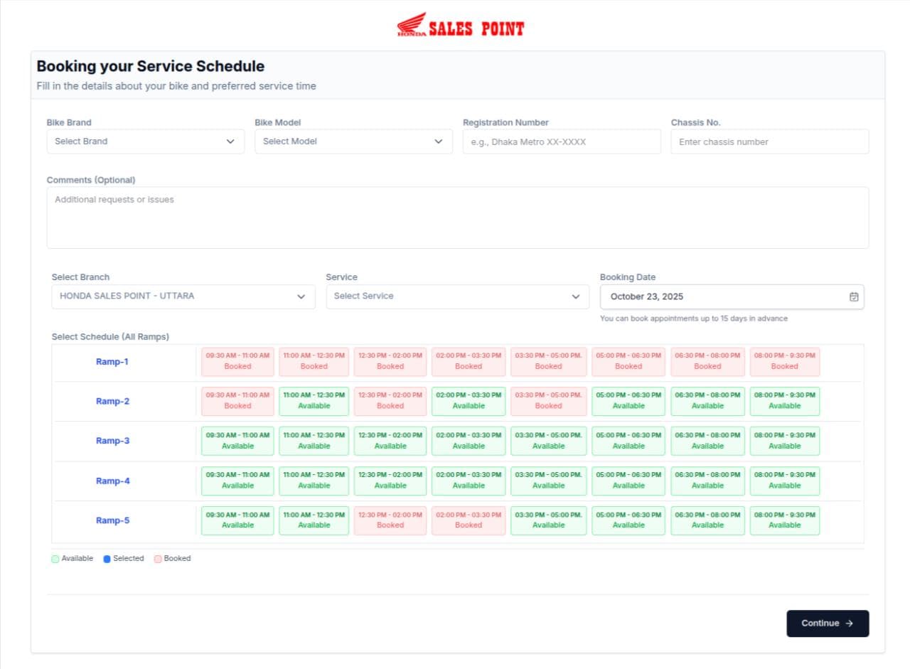Click the Booking Date field showing October 23, 2025
The width and height of the screenshot is (910, 669).
pyautogui.click(x=732, y=296)
